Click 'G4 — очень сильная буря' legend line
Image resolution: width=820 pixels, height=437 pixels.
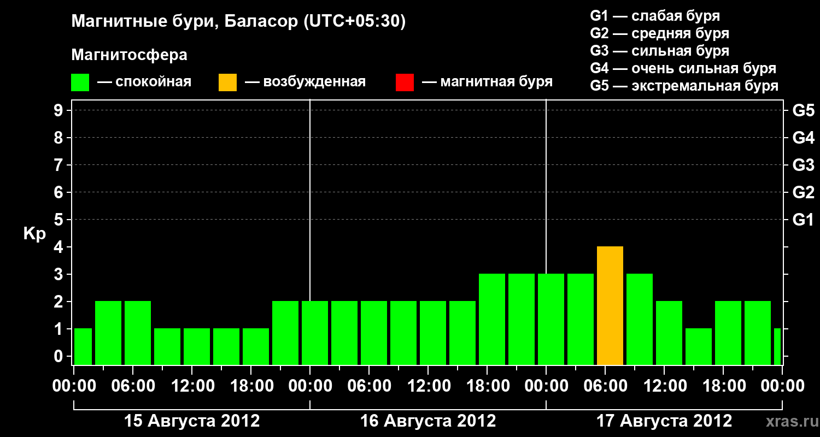[683, 68]
